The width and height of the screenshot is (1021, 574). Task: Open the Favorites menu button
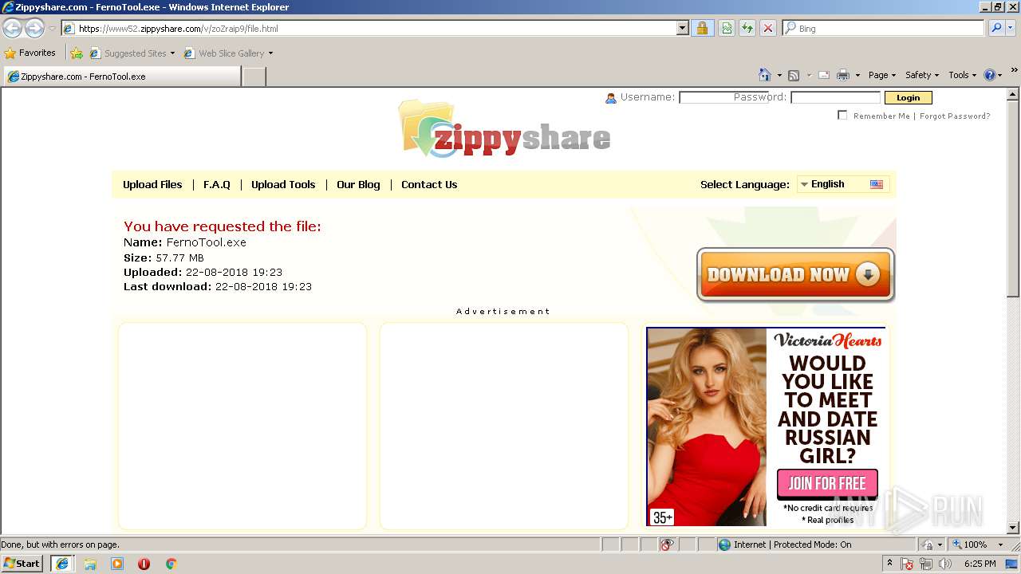pyautogui.click(x=30, y=53)
